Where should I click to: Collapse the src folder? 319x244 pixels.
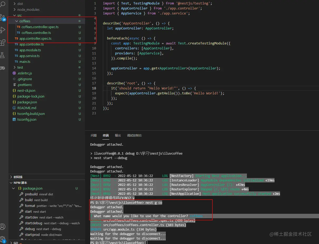click(15, 15)
